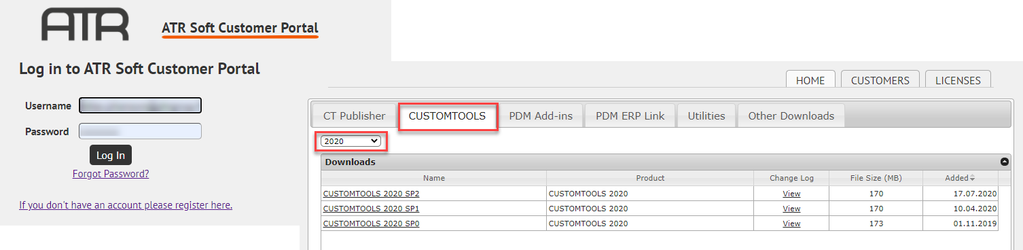This screenshot has width=1023, height=250.
Task: Click the ATR Soft Customer Portal title
Action: pyautogui.click(x=240, y=28)
